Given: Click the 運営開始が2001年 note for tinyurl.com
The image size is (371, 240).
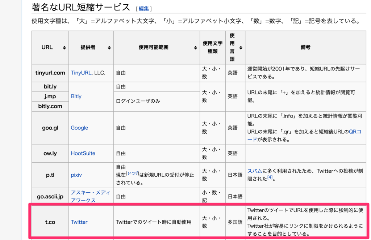Looking at the screenshot, I should coord(305,73).
